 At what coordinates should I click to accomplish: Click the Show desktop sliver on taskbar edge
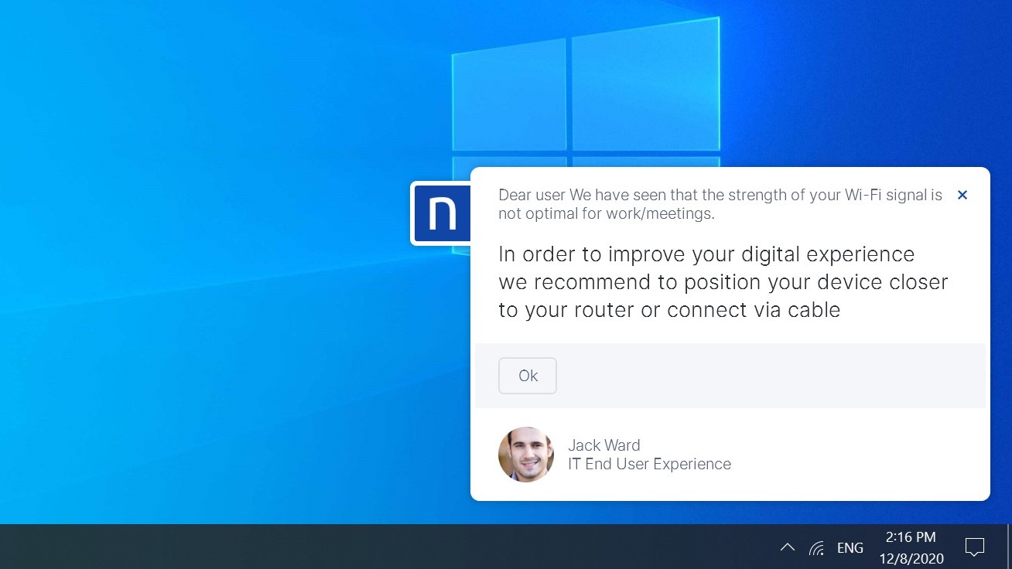pos(1009,547)
